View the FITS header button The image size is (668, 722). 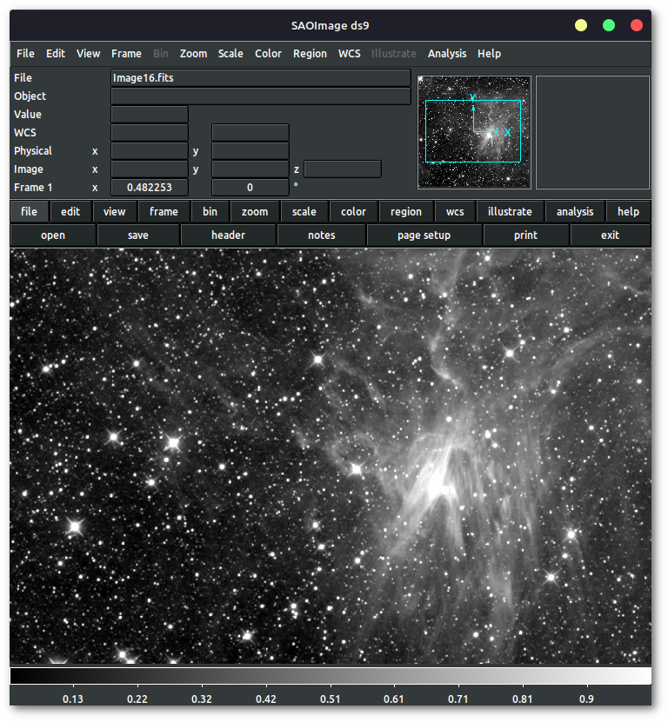coord(228,235)
